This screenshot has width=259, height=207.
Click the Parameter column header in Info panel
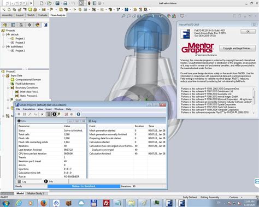pyautogui.click(x=40, y=126)
